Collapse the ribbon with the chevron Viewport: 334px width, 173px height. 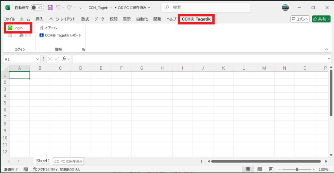326,49
